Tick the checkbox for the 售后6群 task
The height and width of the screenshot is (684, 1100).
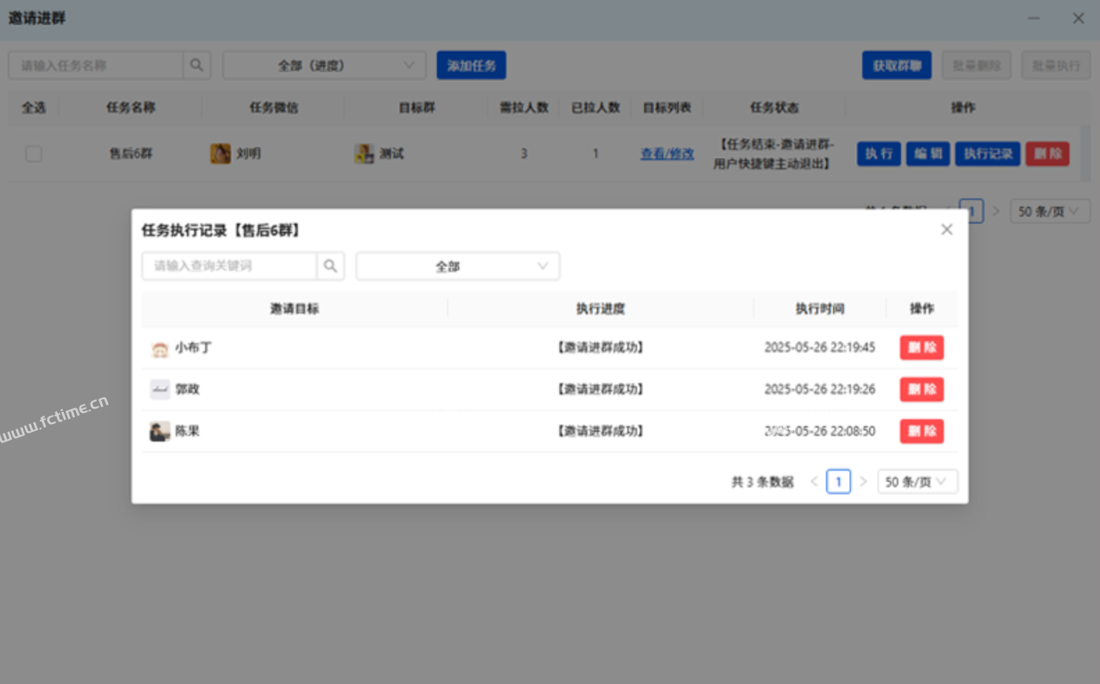pos(34,154)
